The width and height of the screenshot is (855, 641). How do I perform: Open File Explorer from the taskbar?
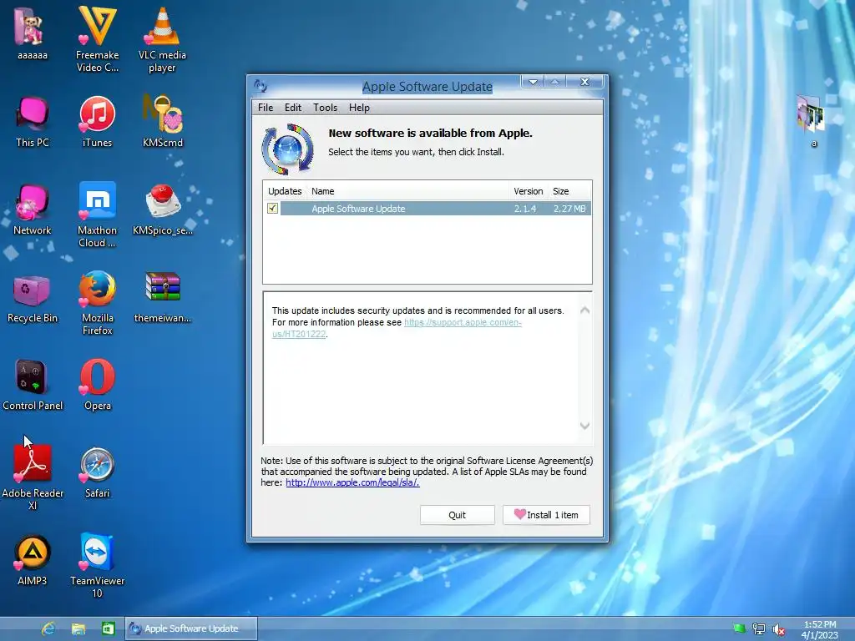pyautogui.click(x=78, y=628)
